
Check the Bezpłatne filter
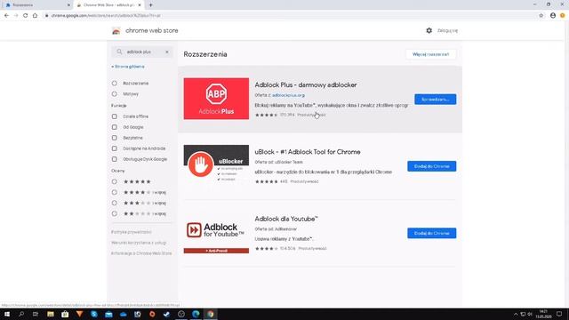[x=115, y=138]
